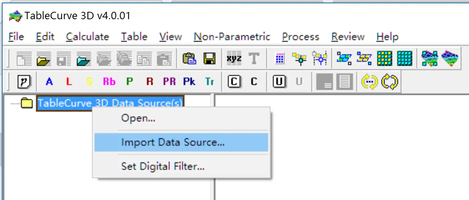469x200 pixels.
Task: Click the grayed-out U icon
Action: point(299,82)
